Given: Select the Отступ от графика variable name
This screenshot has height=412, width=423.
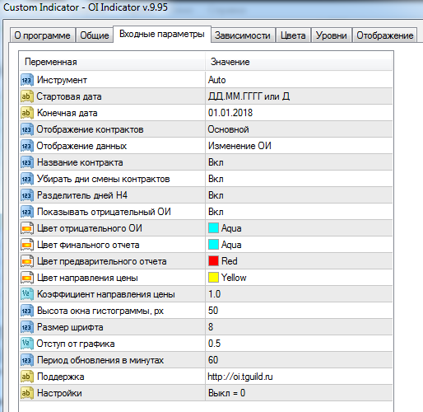Looking at the screenshot, I should tap(76, 344).
